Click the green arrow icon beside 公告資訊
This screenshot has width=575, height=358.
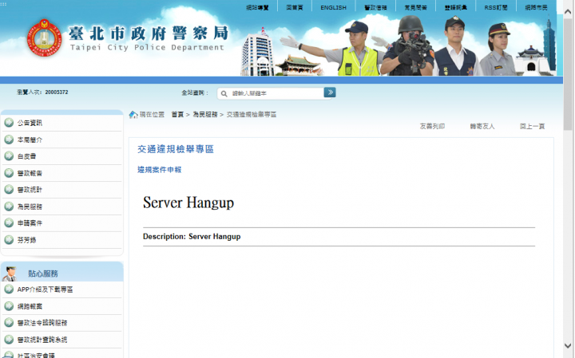coord(9,123)
